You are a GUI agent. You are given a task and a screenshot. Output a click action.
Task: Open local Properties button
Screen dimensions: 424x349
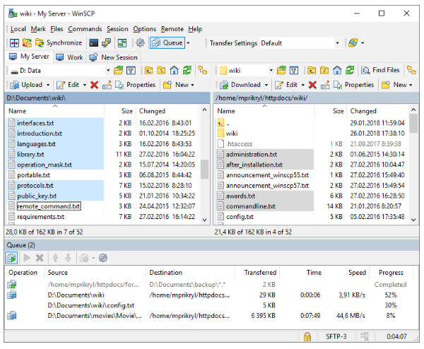(135, 85)
